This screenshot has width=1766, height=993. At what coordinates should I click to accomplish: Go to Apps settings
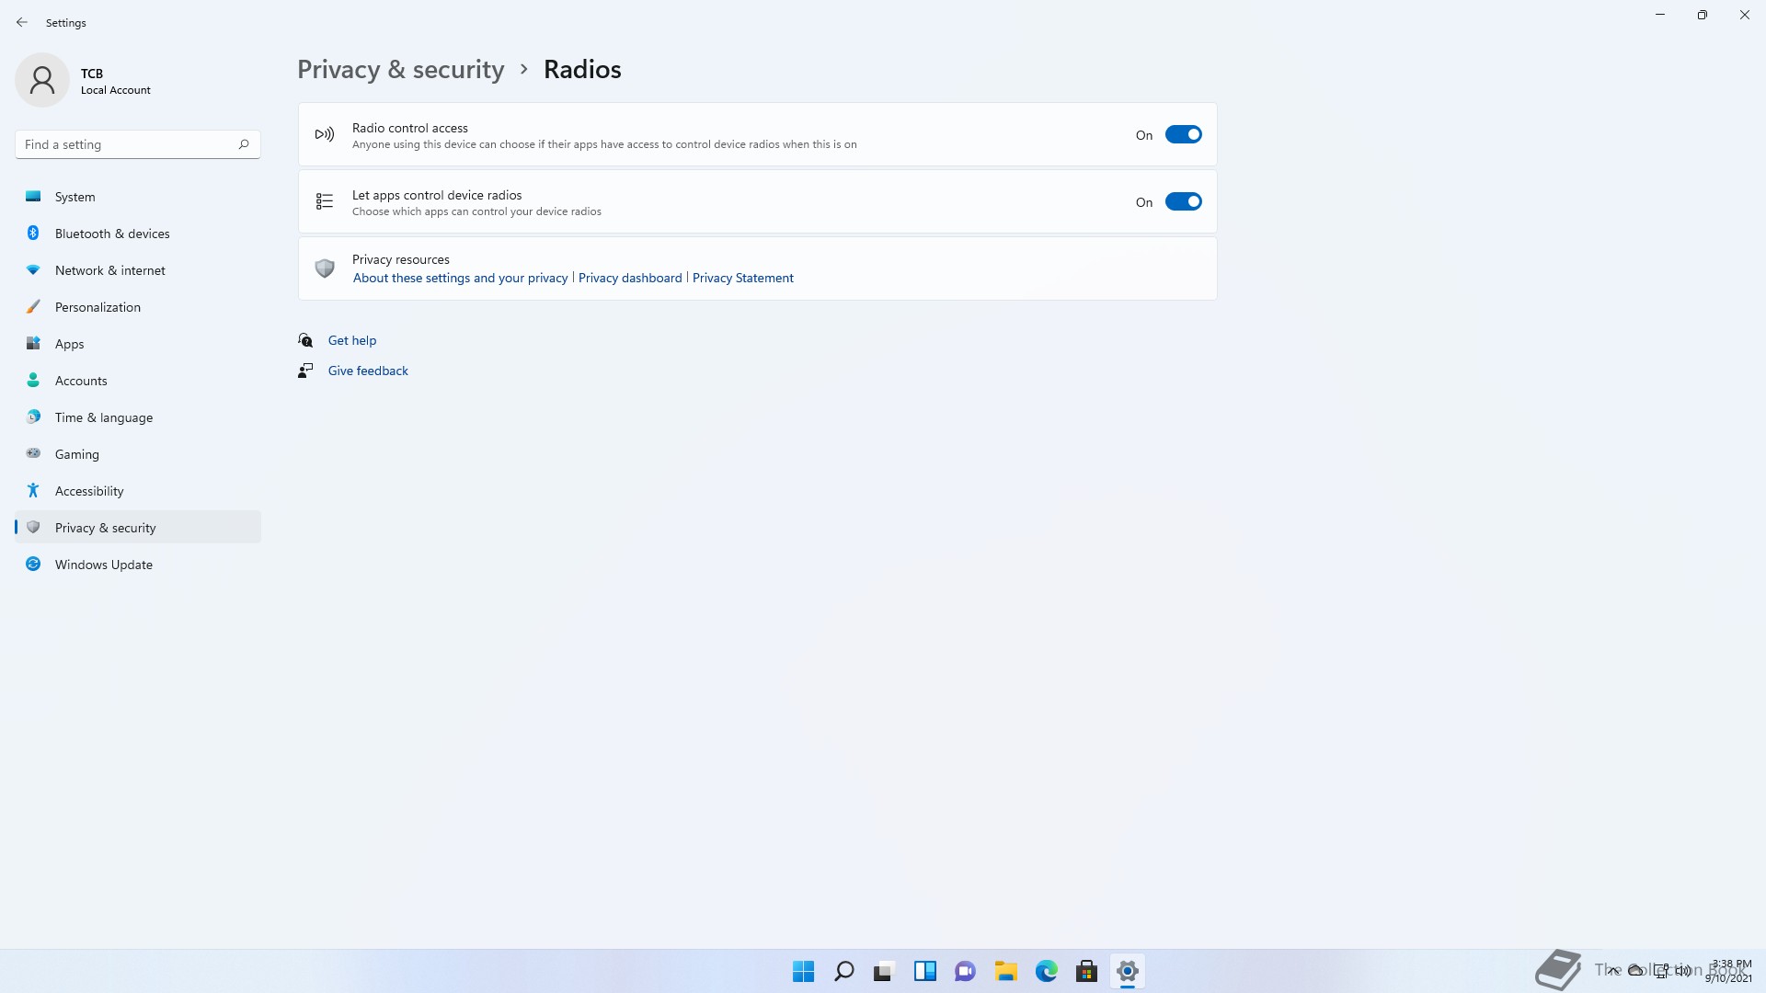(138, 343)
